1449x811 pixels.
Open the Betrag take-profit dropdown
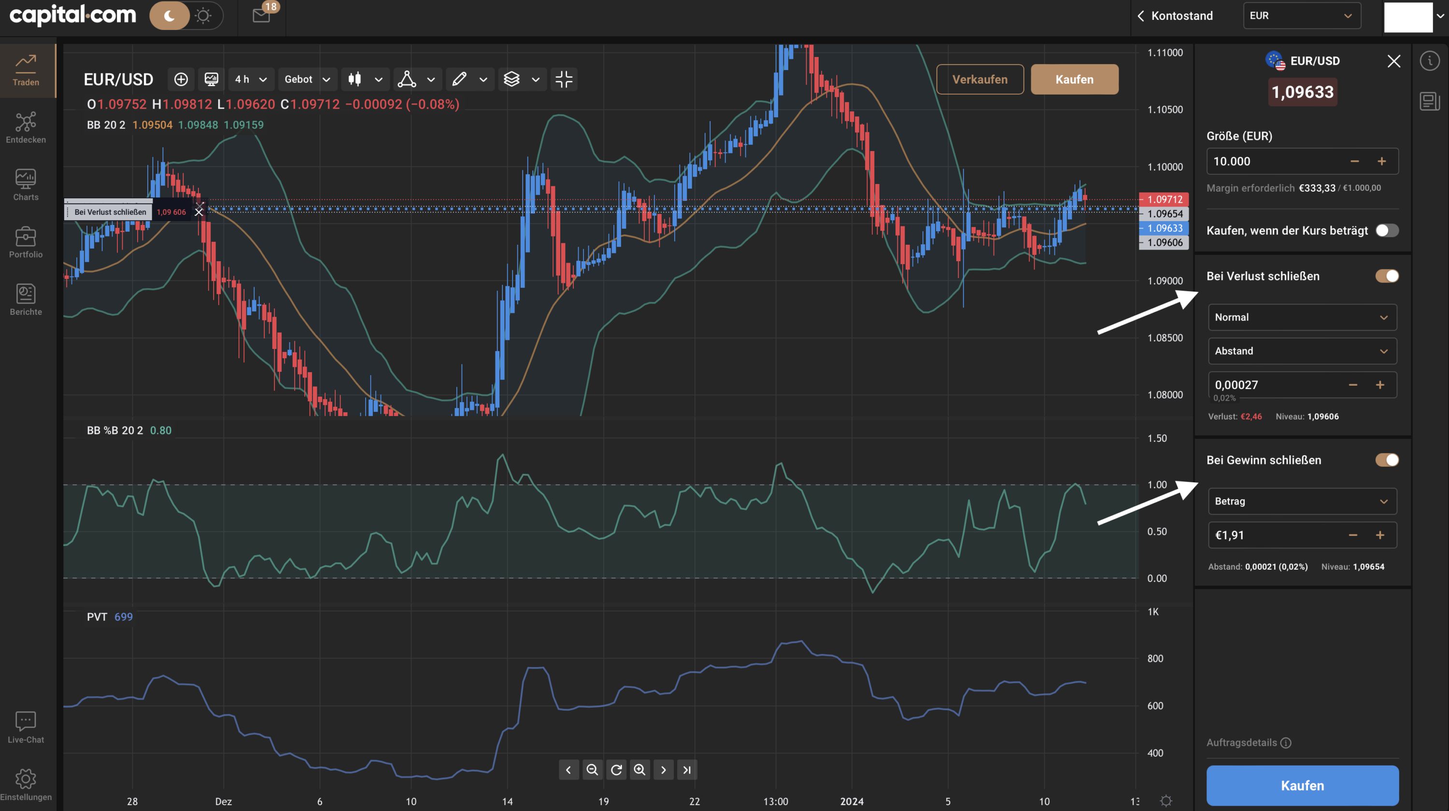click(x=1302, y=501)
